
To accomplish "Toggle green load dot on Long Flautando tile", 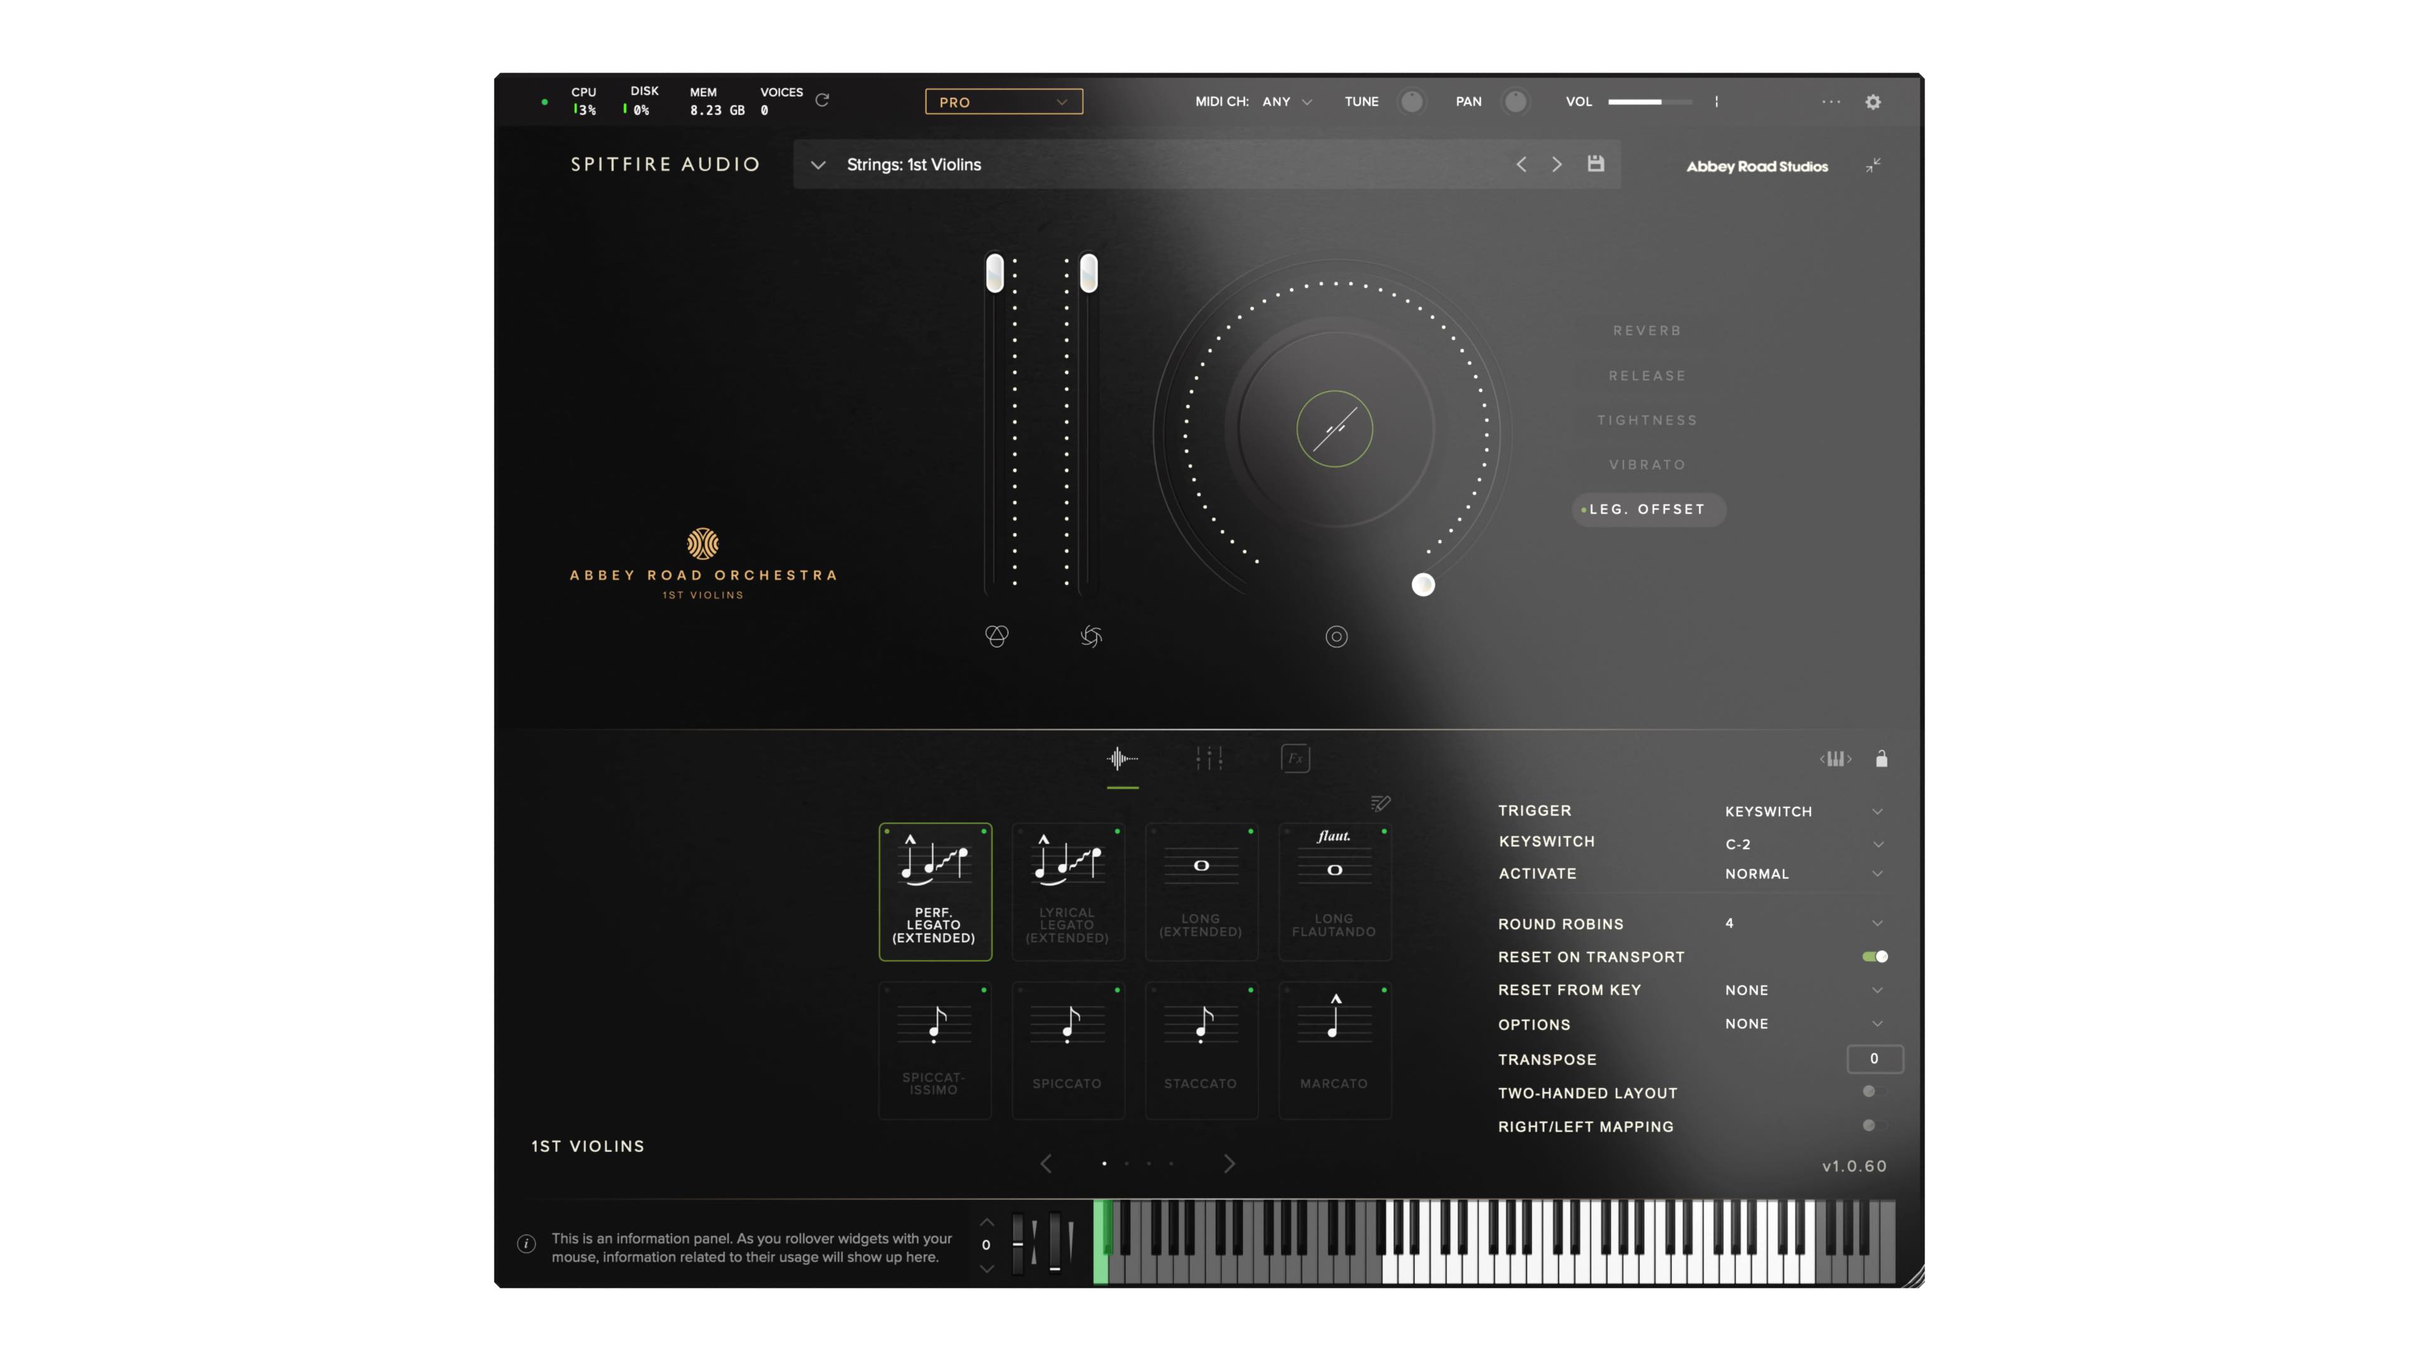I will coord(1384,831).
